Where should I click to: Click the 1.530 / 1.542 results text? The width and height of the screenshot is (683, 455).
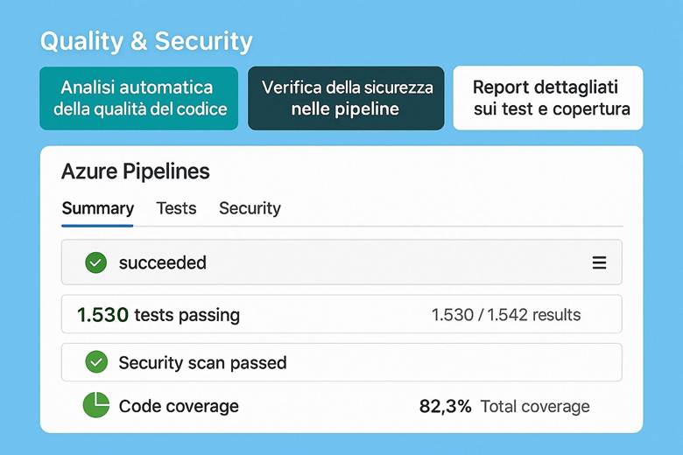(x=505, y=315)
